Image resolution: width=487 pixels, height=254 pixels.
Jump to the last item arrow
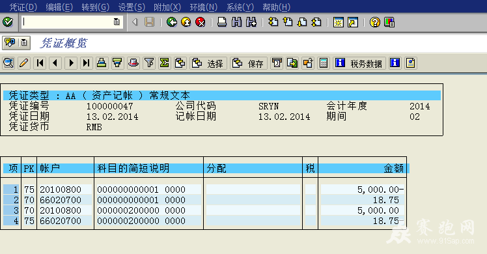coord(87,63)
